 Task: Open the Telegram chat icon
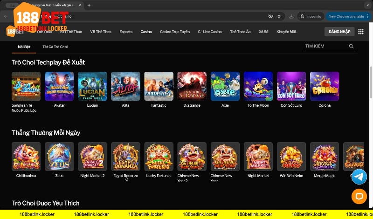[x=359, y=177]
